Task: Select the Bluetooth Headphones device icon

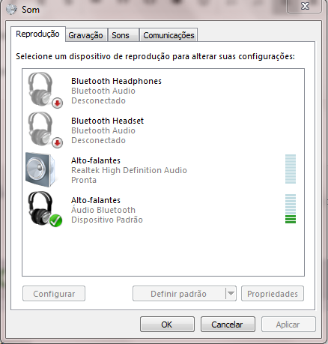Action: point(43,90)
